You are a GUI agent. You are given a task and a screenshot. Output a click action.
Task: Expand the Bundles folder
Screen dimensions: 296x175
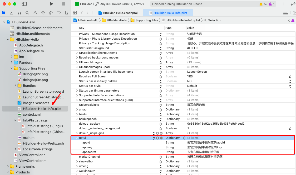16,86
